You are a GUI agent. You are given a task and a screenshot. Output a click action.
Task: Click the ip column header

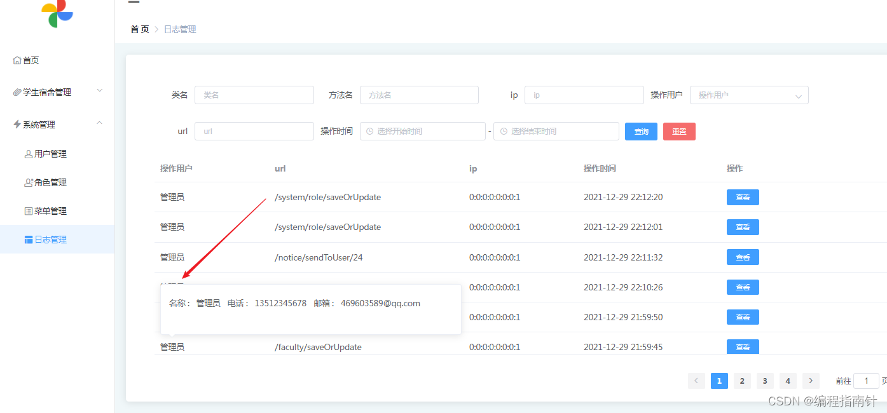point(473,168)
